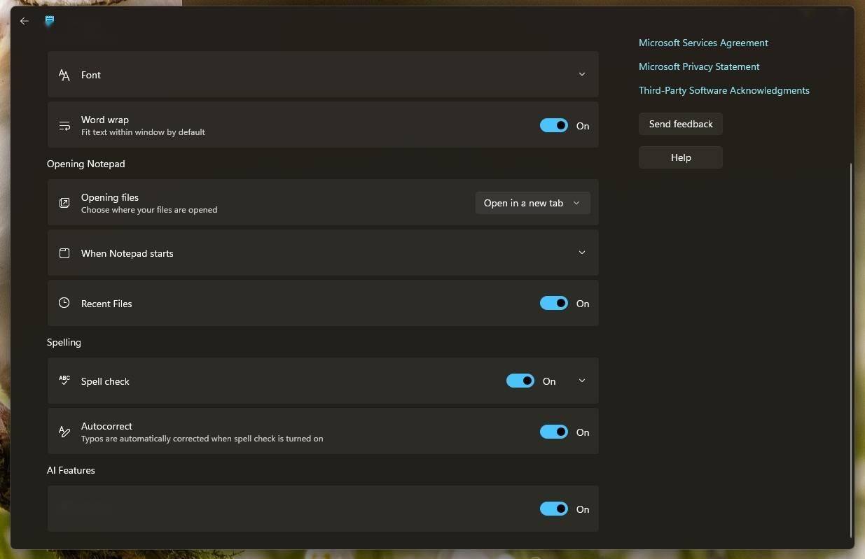Click 'Fit text within window by default' text
The height and width of the screenshot is (559, 865).
pyautogui.click(x=143, y=132)
